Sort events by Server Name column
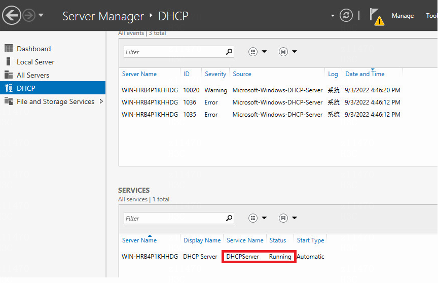 139,74
